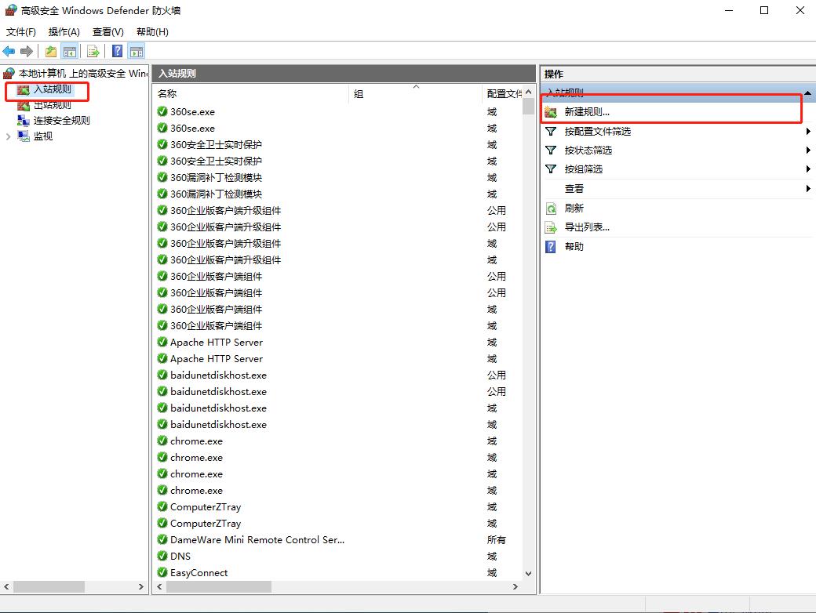The image size is (816, 613).
Task: Select the EasyConnect rule
Action: pyautogui.click(x=199, y=573)
